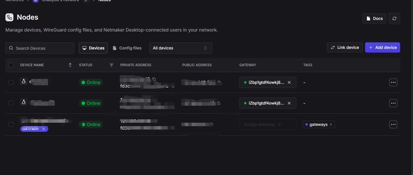
Task: Open the more-options menu for the second device row
Action: pyautogui.click(x=393, y=103)
